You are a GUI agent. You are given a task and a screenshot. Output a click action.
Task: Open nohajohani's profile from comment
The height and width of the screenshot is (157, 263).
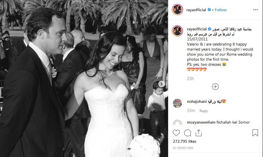[197, 101]
